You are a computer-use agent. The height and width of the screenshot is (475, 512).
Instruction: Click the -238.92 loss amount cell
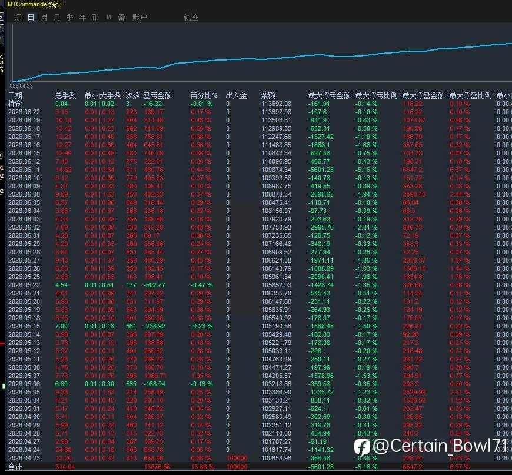(x=154, y=326)
